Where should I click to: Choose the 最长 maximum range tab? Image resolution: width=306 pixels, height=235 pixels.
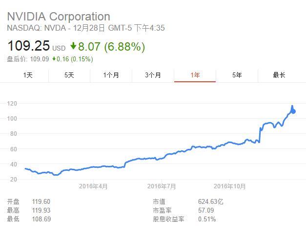tap(279, 75)
